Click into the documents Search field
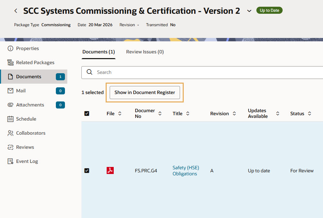Image resolution: width=323 pixels, height=218 pixels. point(202,72)
